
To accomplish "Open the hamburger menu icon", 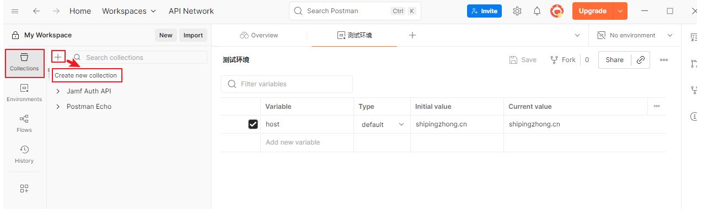I will [x=15, y=11].
